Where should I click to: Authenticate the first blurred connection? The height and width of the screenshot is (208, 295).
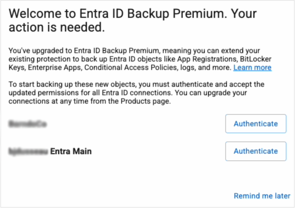coord(256,124)
